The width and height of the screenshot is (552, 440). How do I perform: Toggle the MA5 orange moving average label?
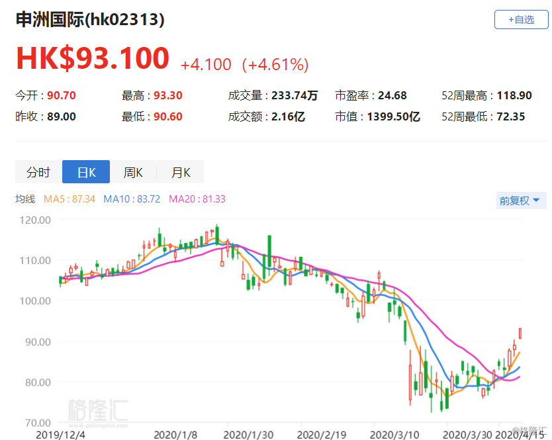pyautogui.click(x=69, y=199)
